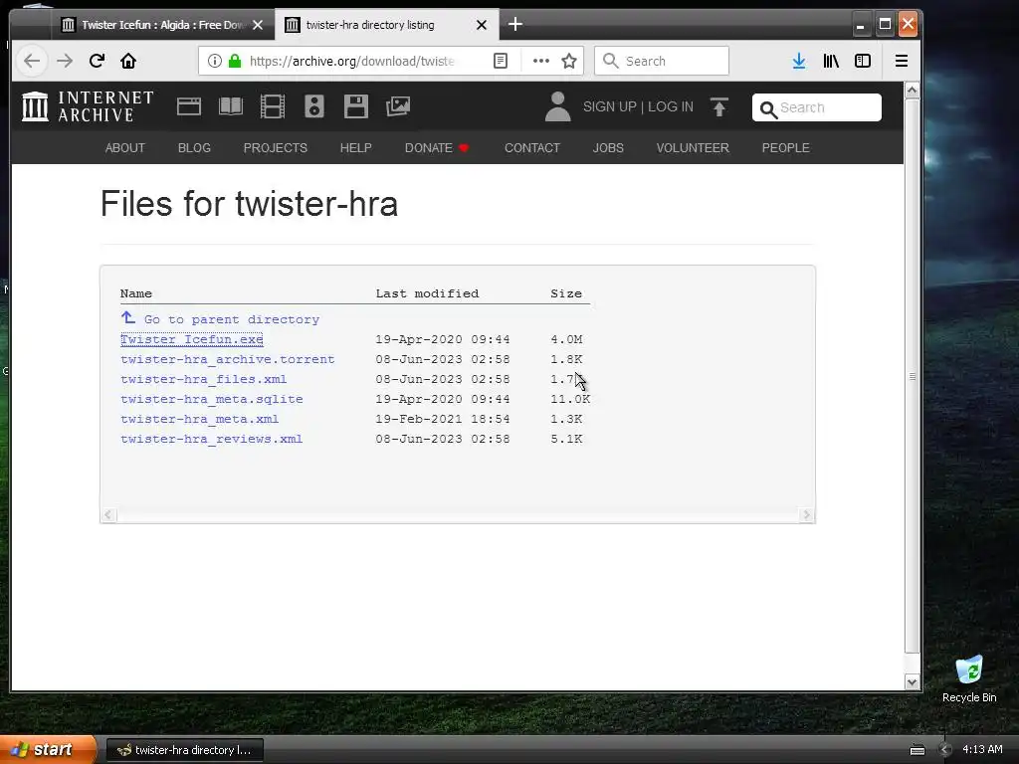Viewport: 1019px width, 764px height.
Task: Click the Internet Archive Search field
Action: point(817,107)
